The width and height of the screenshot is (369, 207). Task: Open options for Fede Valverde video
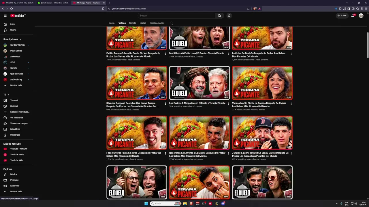point(165,153)
